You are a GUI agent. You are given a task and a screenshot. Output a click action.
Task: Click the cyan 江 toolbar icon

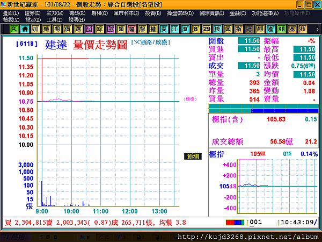click(x=174, y=29)
